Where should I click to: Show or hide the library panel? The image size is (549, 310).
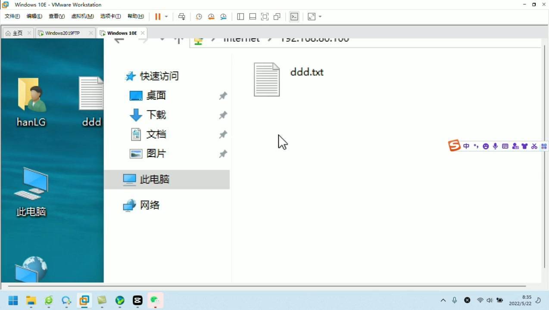(240, 16)
